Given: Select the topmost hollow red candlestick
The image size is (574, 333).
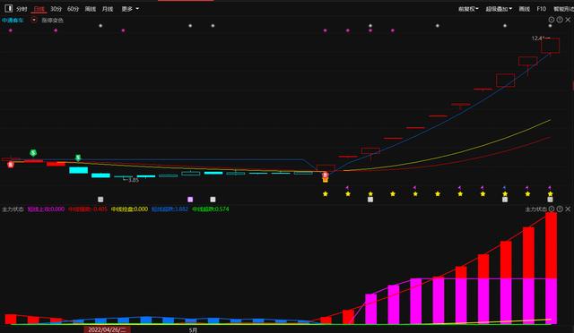Looking at the screenshot, I should [x=550, y=46].
